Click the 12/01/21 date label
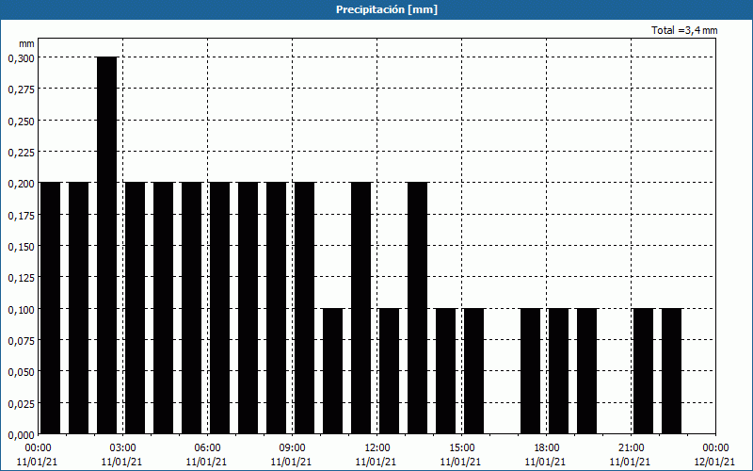 tap(715, 462)
